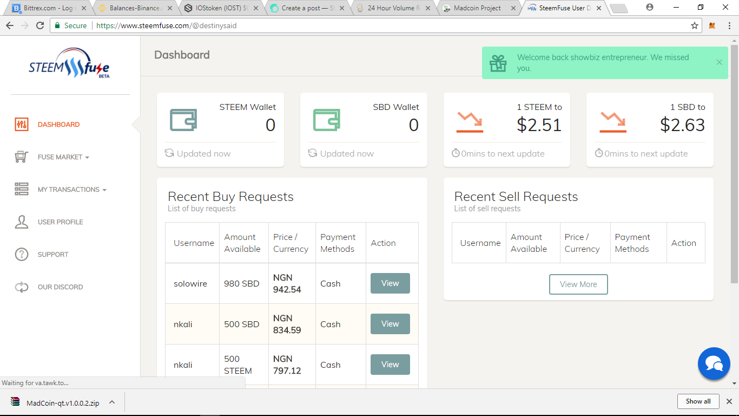Click the timer icon in the 1 SBD card

(599, 153)
